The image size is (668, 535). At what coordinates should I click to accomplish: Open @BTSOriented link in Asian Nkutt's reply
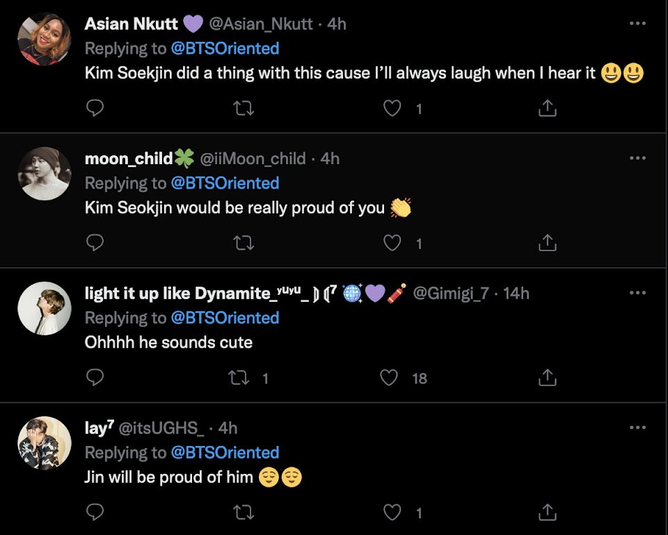tap(225, 48)
